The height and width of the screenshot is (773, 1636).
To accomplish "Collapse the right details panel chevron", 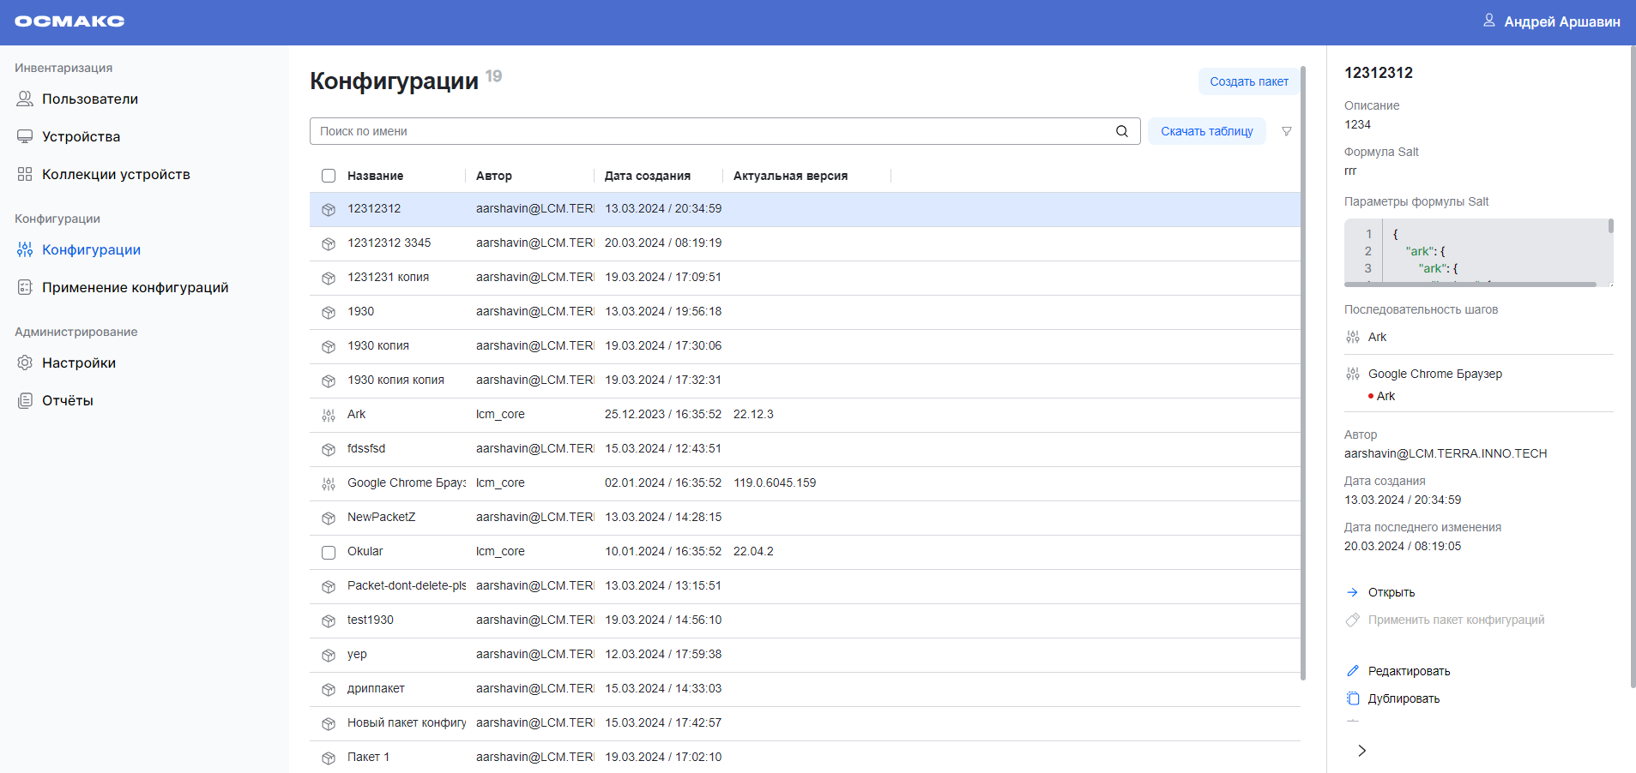I will (x=1362, y=751).
